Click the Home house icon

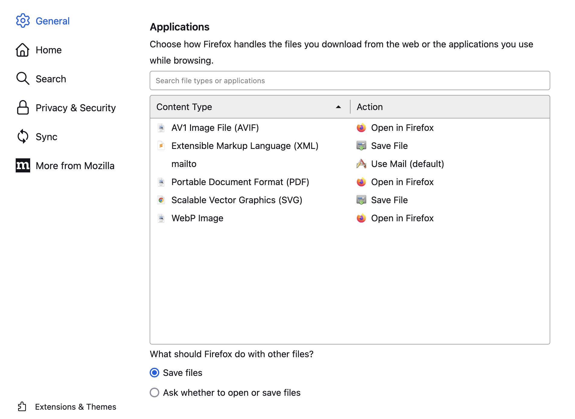pos(23,50)
